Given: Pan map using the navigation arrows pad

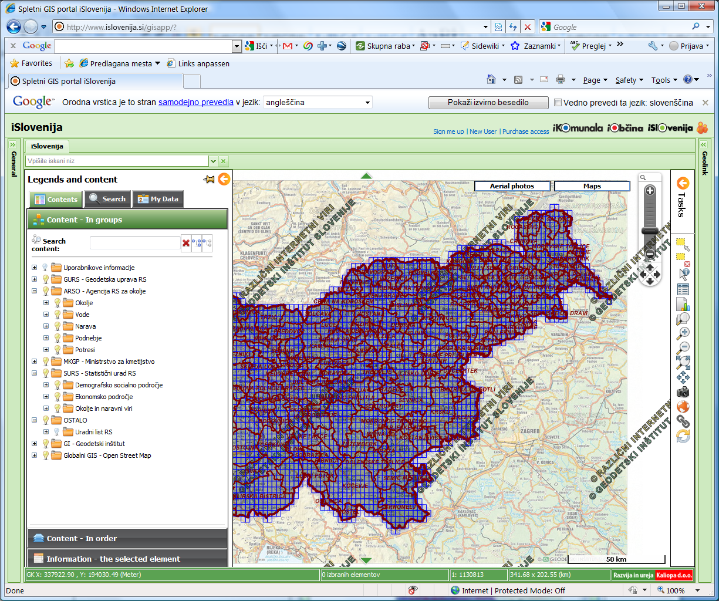Looking at the screenshot, I should (650, 274).
